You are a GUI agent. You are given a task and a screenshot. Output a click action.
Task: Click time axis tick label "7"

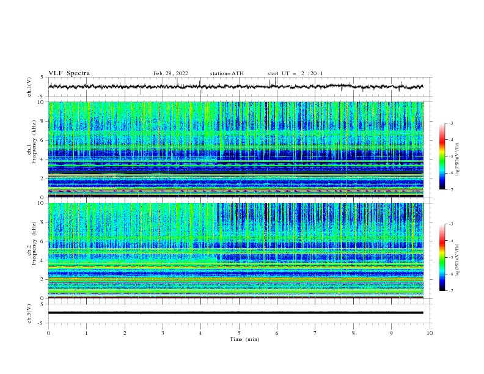point(315,333)
